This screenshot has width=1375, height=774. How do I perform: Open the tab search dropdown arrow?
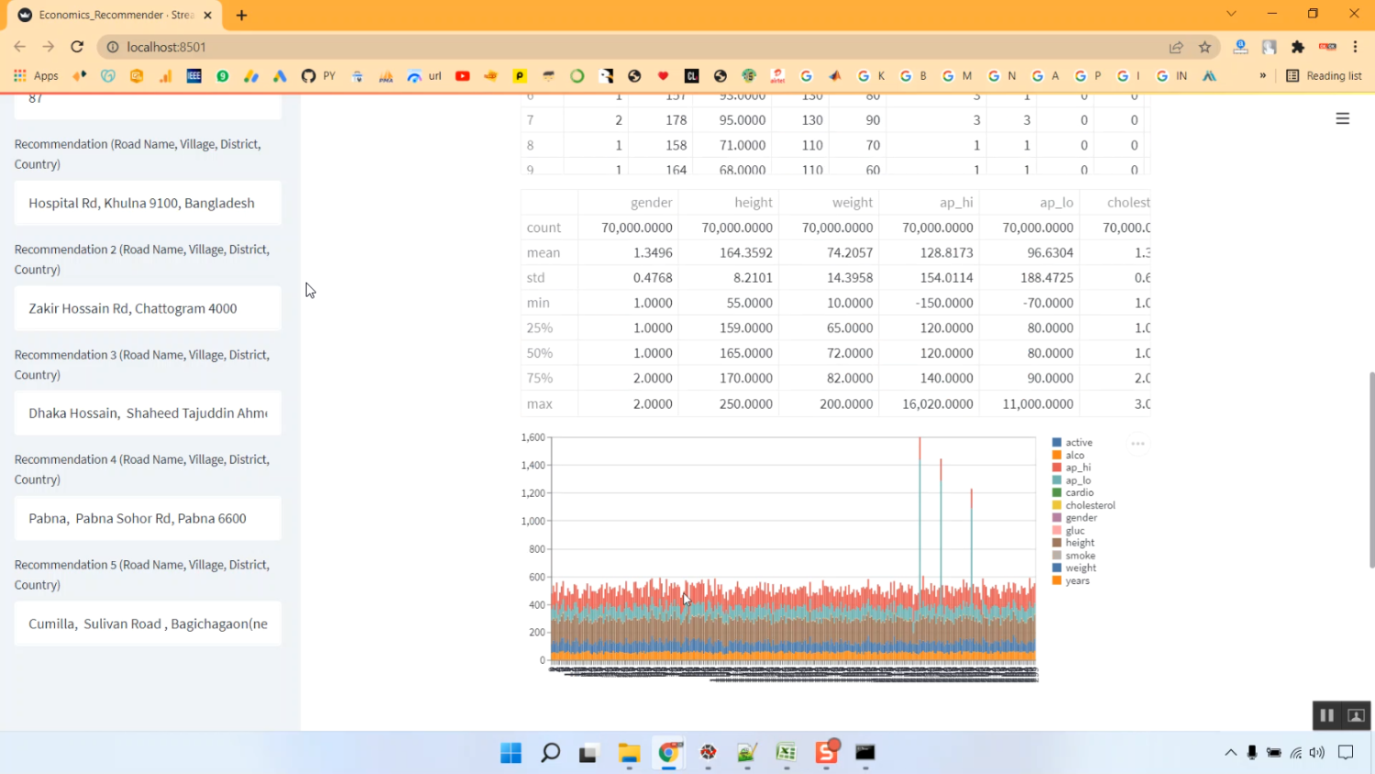coord(1231,14)
